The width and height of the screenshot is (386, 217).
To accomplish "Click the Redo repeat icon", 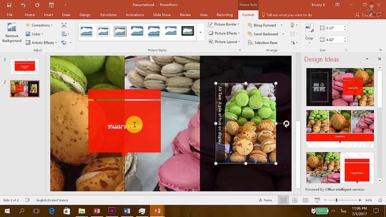I will point(37,5).
